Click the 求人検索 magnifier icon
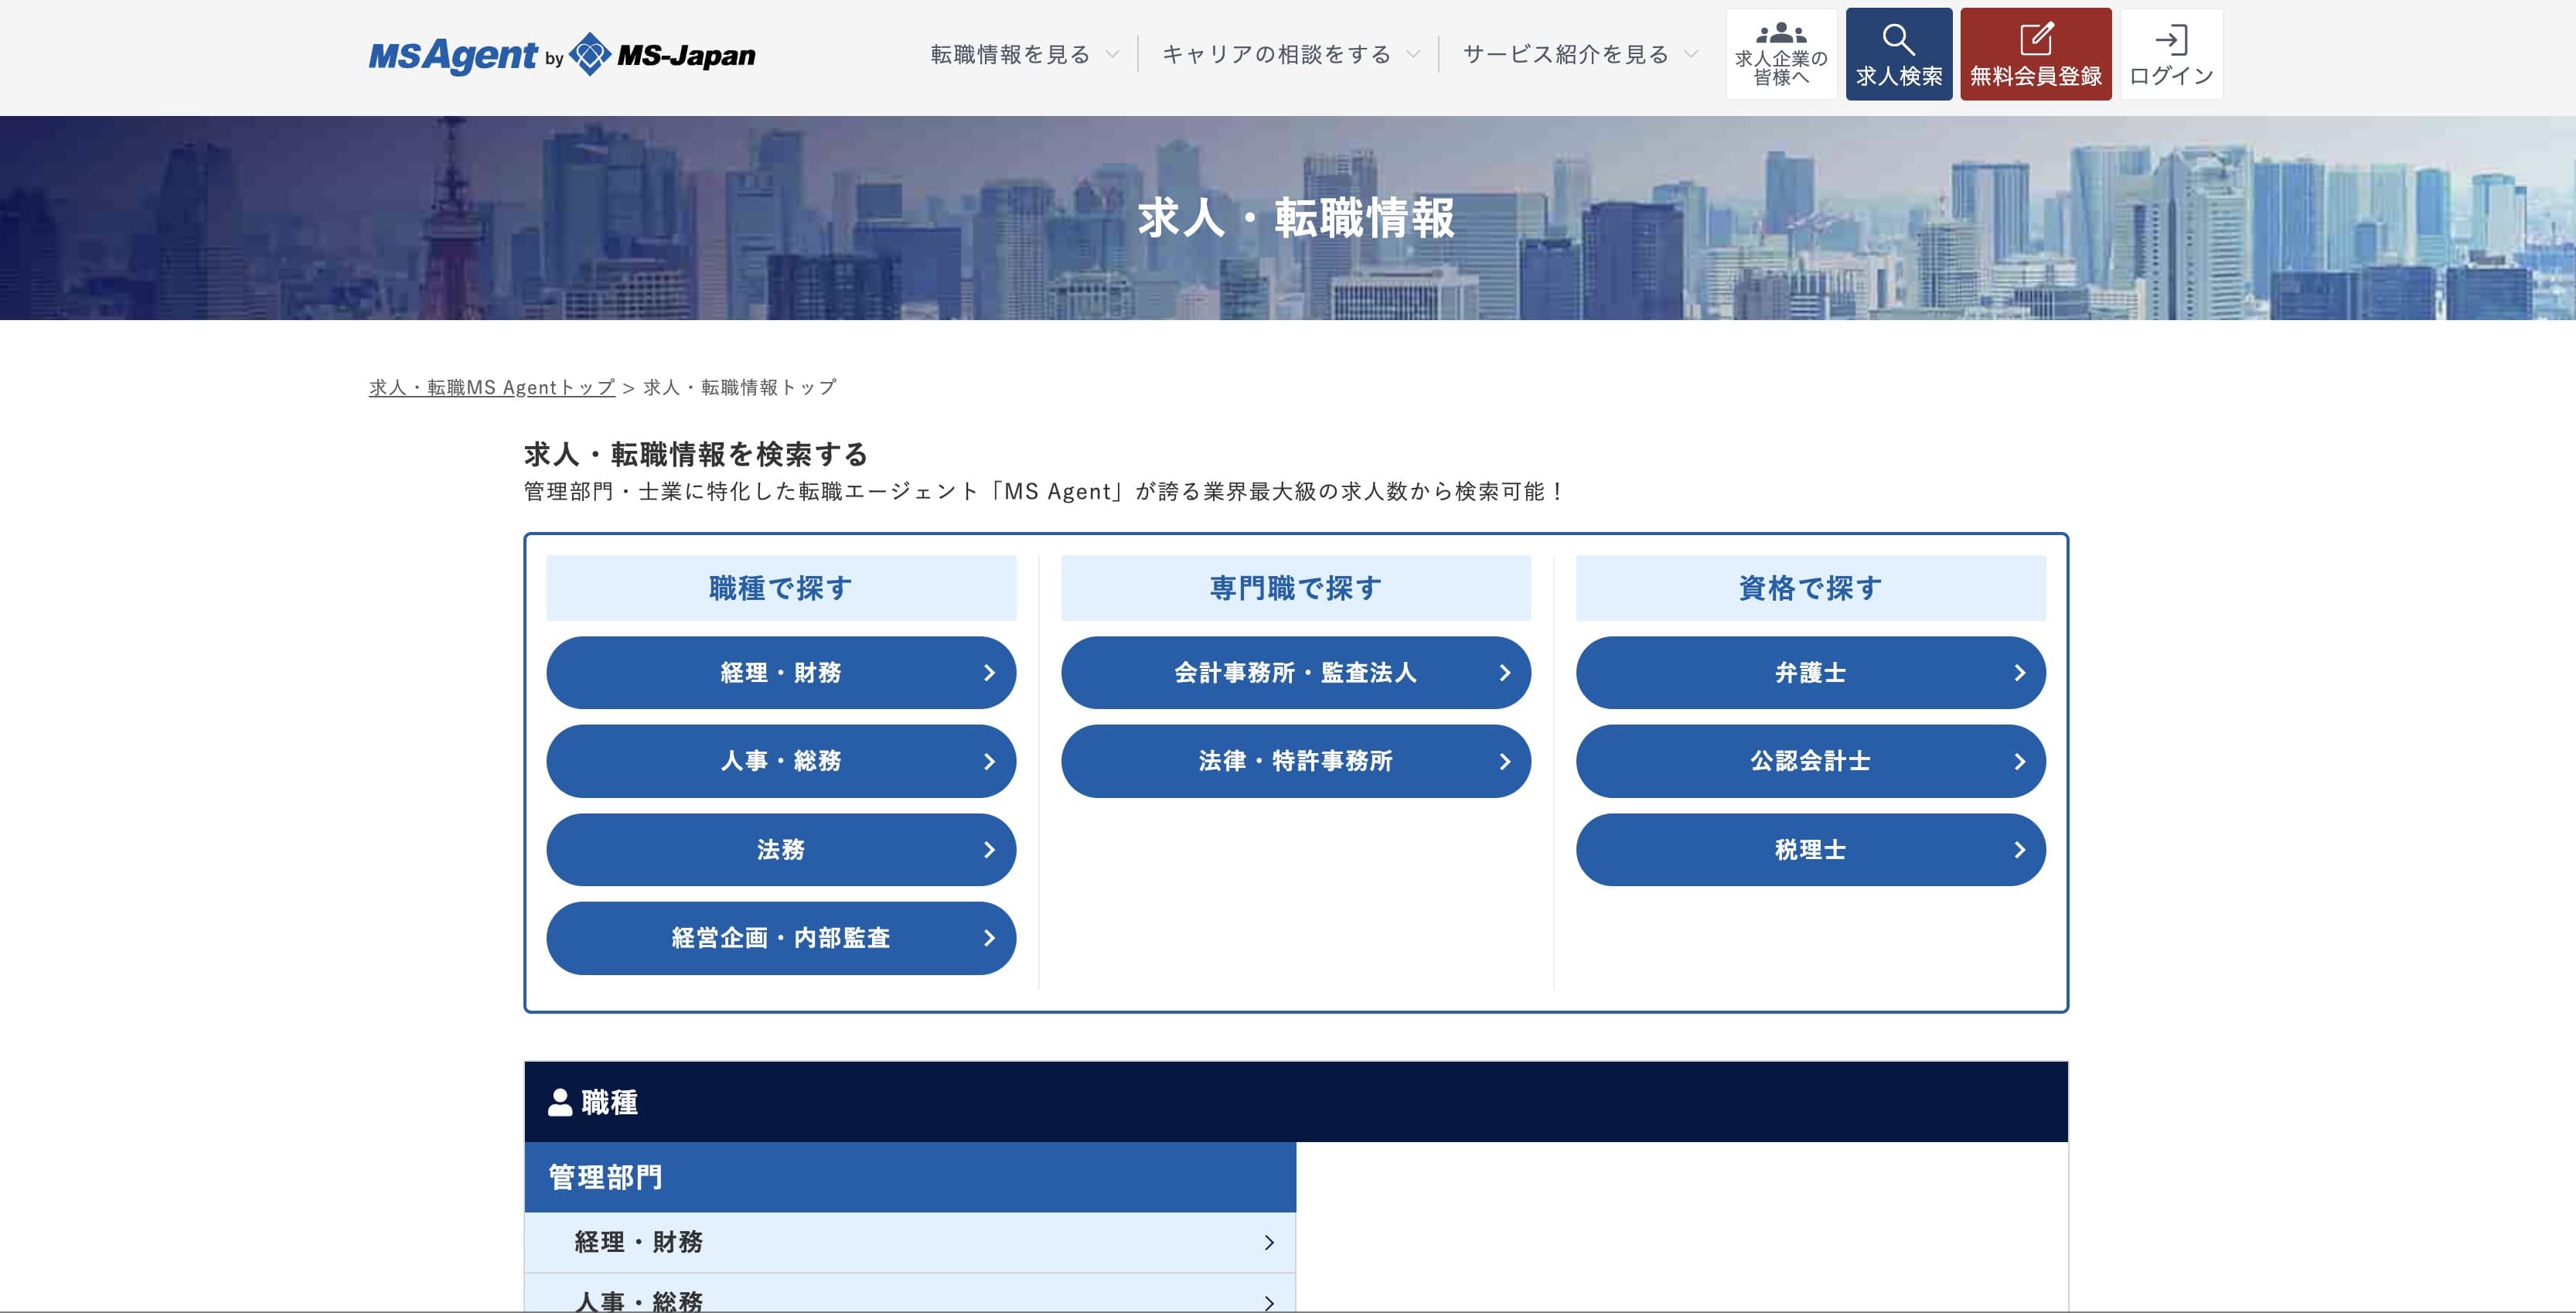The image size is (2576, 1313). point(1898,40)
